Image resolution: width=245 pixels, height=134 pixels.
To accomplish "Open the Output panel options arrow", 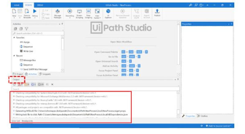I will [x=175, y=80].
